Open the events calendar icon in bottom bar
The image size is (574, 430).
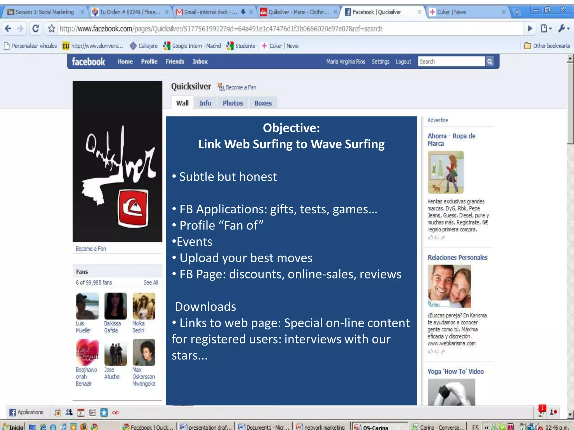(x=81, y=412)
